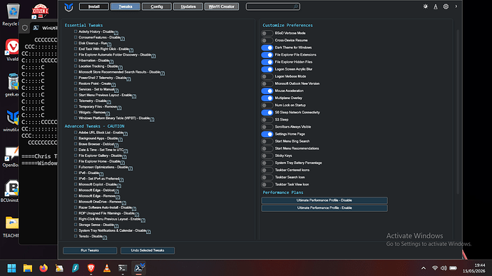Screen dimensions: 492x276
Task: Click the File Explorer taskbar icon
Action: [x=28, y=268]
